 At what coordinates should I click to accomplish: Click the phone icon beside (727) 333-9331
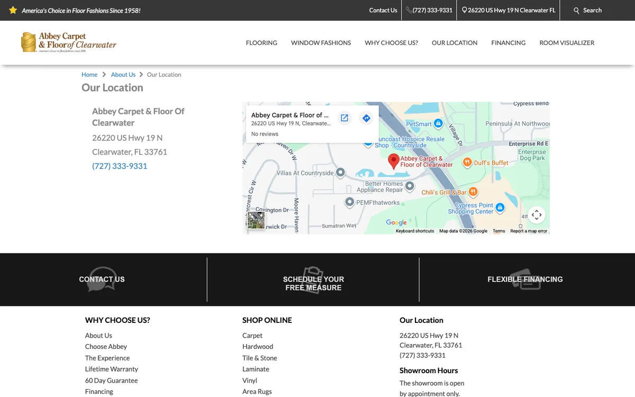click(x=409, y=10)
